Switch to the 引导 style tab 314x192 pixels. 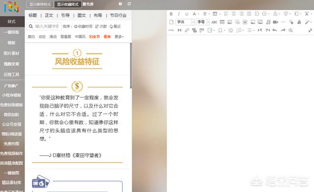coord(65,15)
